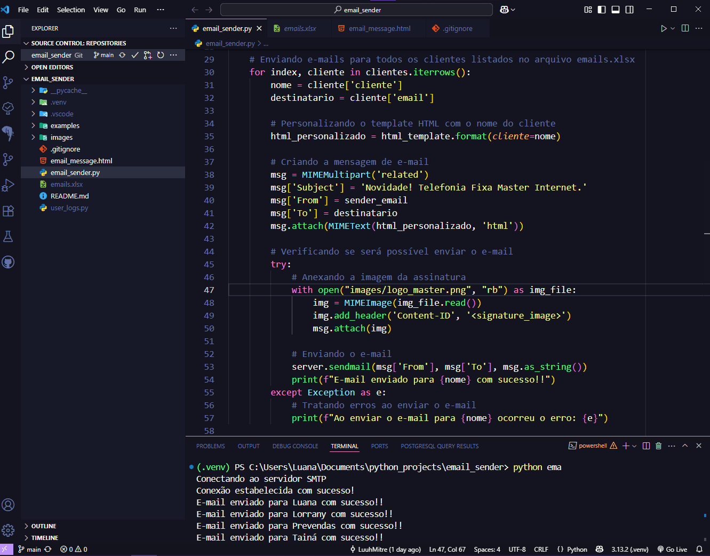Open the new terminal profile dropdown
The width and height of the screenshot is (710, 556).
click(634, 446)
